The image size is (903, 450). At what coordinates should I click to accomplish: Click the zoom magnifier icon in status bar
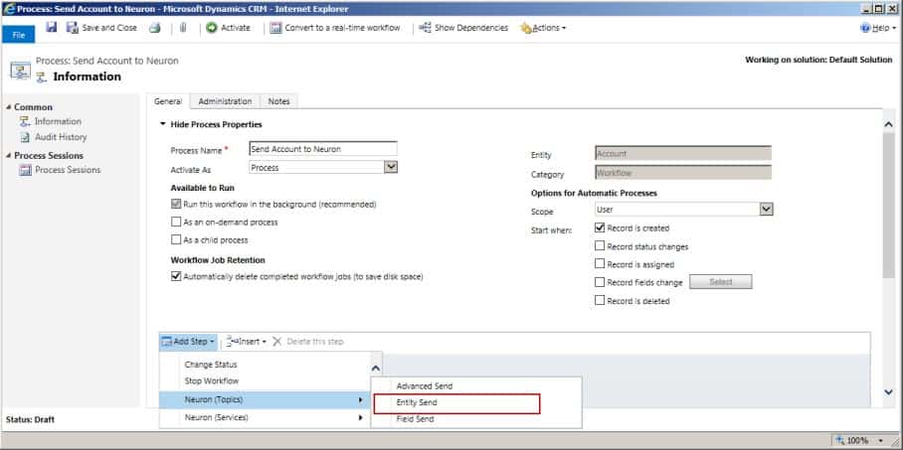(840, 440)
